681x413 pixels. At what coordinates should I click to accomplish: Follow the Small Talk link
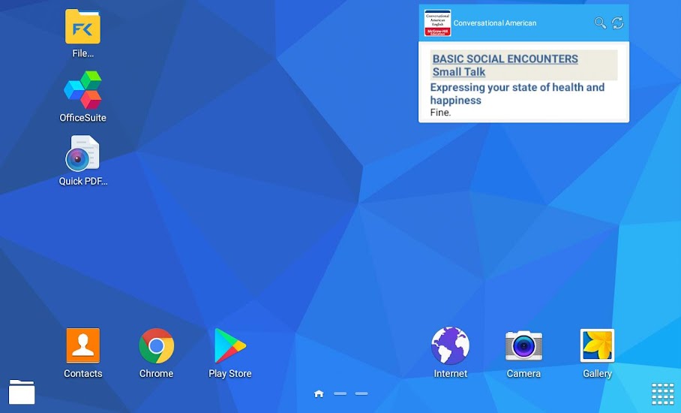(x=459, y=72)
